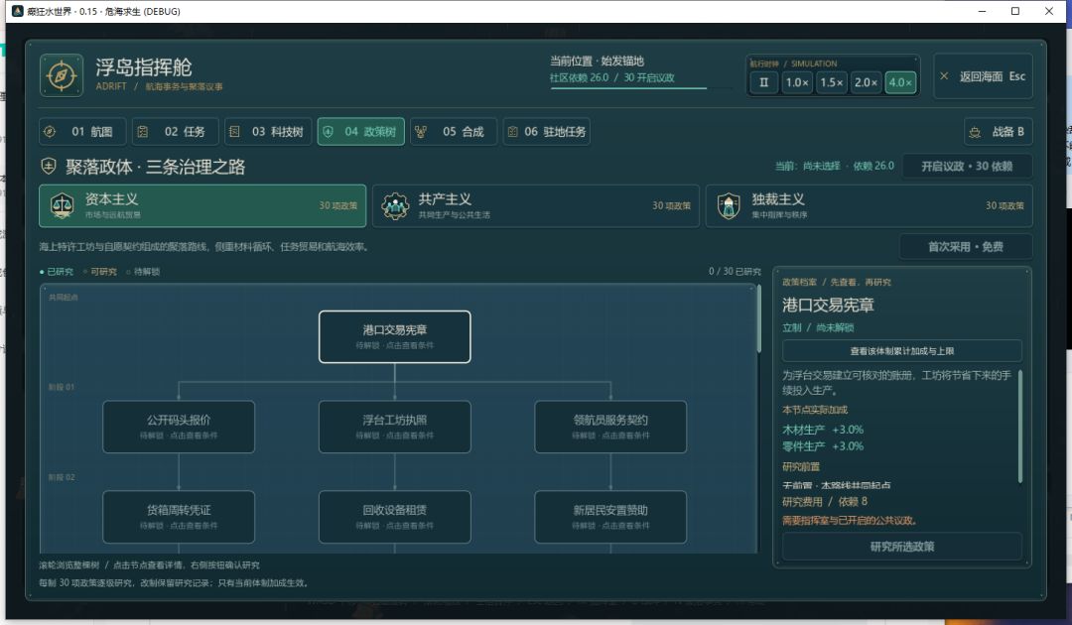
Task: Click the policy detail panel scrollbar
Action: 1020,427
